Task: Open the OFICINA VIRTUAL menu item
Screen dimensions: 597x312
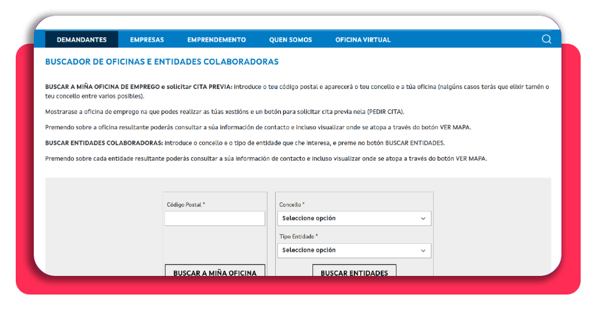Action: coord(363,40)
